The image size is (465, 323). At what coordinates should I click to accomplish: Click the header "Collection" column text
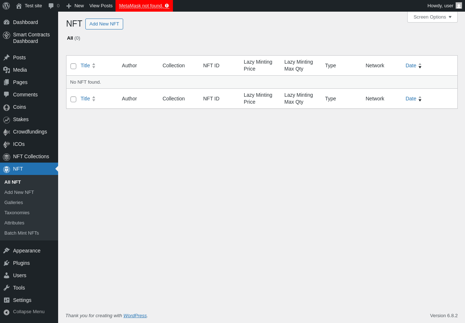(x=174, y=65)
